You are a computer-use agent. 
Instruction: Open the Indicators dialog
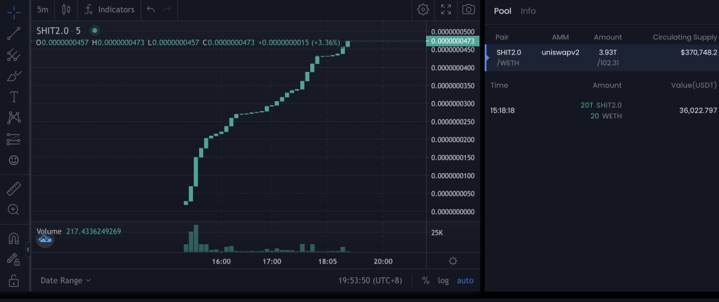click(109, 9)
